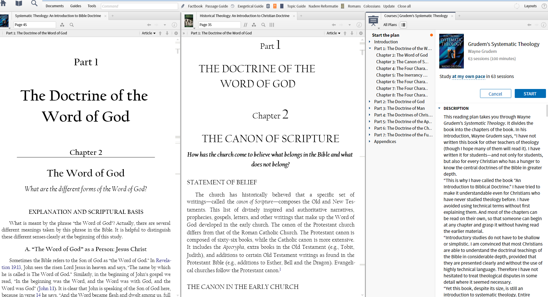Image resolution: width=548 pixels, height=297 pixels.
Task: Show info for Systematic Theology resource
Action: point(174,25)
